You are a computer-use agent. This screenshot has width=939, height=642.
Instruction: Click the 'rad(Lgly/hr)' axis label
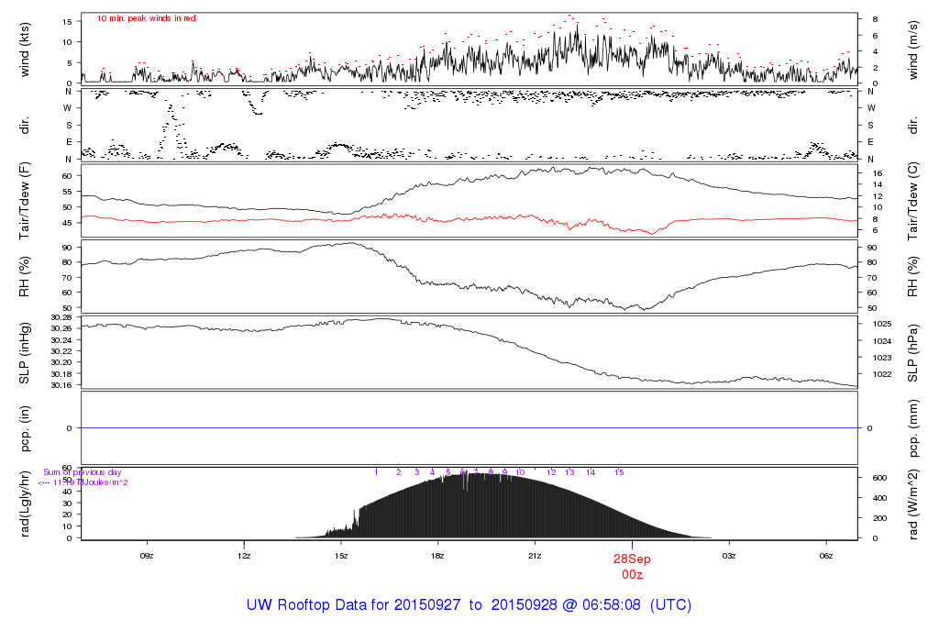pyautogui.click(x=27, y=504)
